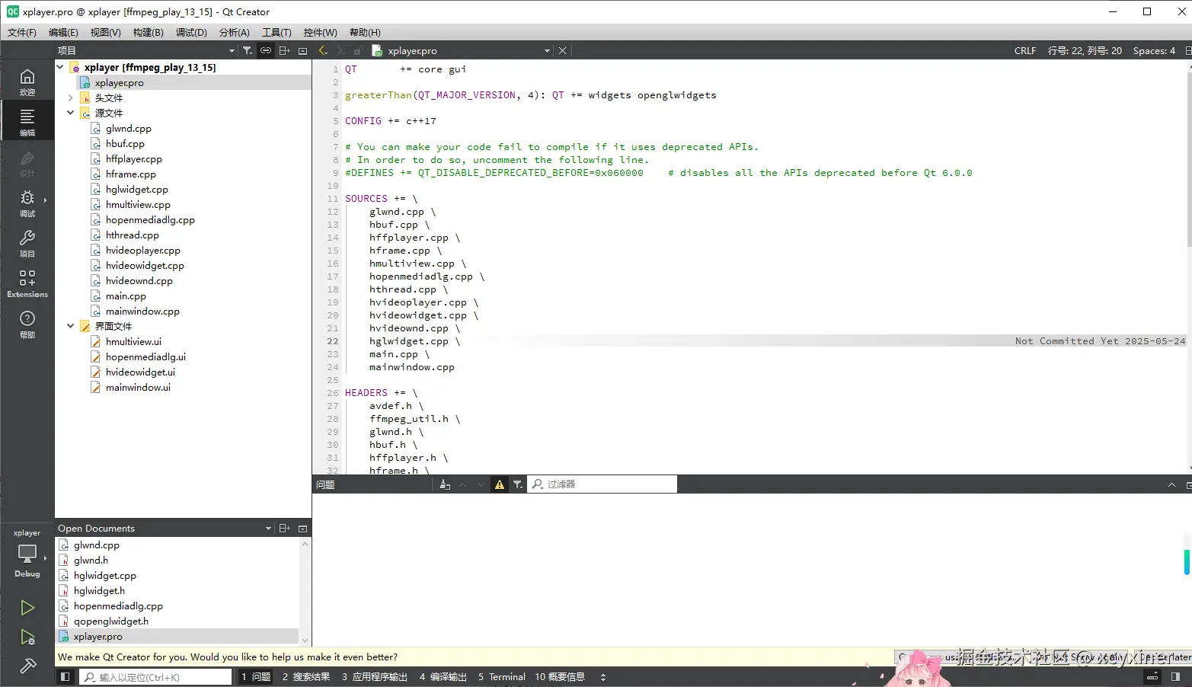This screenshot has width=1192, height=687.
Task: Collapse the xplayer project root node
Action: 60,67
